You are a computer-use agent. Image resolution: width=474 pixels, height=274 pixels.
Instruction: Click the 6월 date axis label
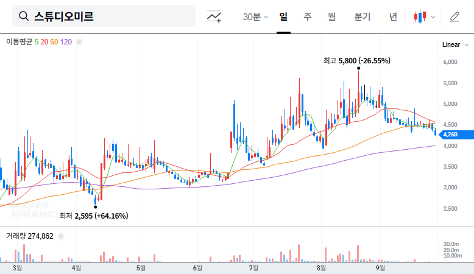tap(197, 268)
